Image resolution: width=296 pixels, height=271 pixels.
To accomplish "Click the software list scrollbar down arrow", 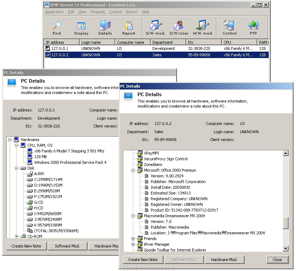I will point(286,249).
